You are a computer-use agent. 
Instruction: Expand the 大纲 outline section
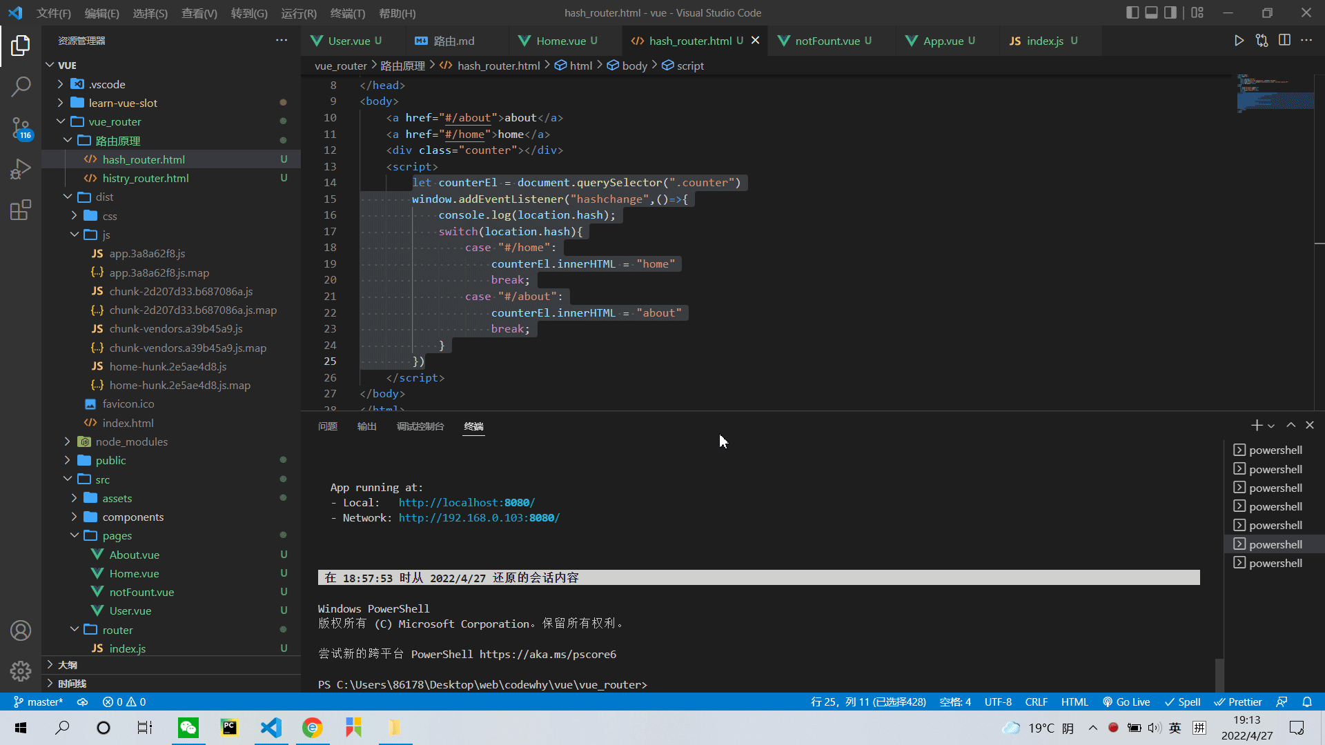[171, 665]
